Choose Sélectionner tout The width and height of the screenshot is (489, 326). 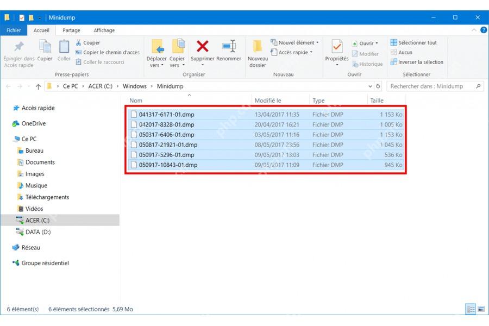point(413,43)
